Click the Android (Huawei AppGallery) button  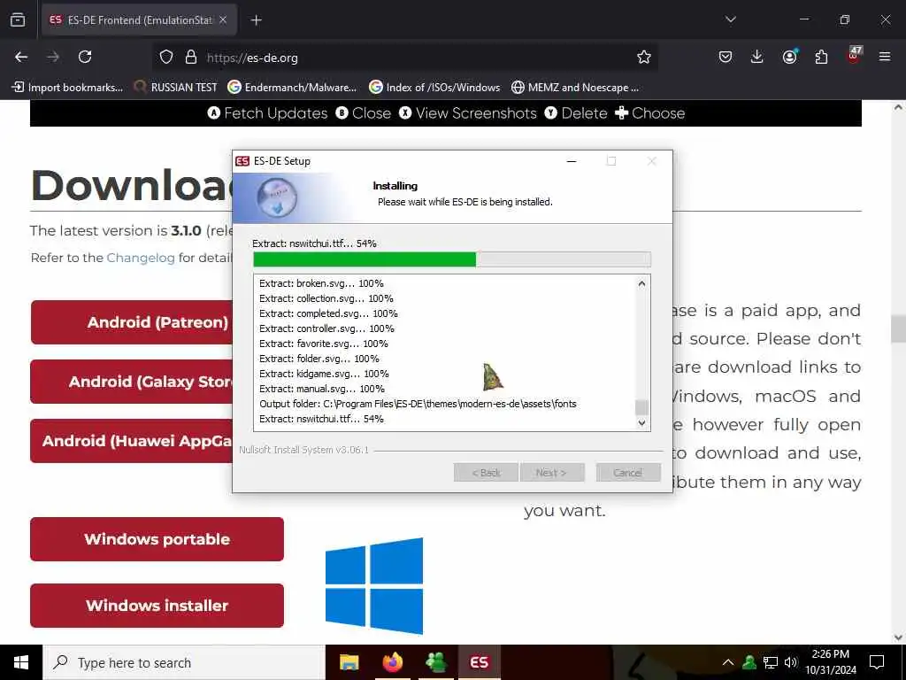(x=132, y=441)
